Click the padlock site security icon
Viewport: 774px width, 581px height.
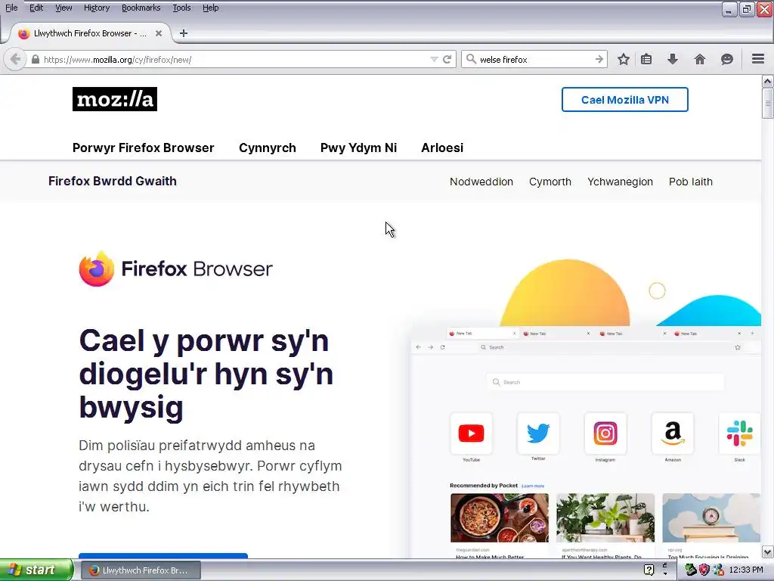(x=35, y=59)
